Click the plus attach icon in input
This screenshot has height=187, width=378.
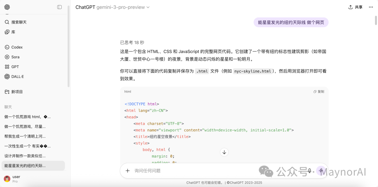127,171
